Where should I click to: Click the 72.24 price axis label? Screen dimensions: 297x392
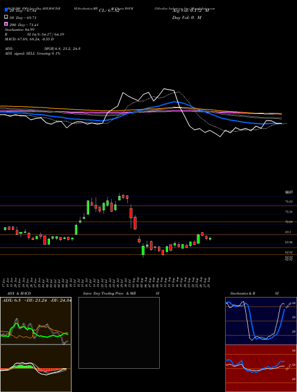click(x=289, y=222)
